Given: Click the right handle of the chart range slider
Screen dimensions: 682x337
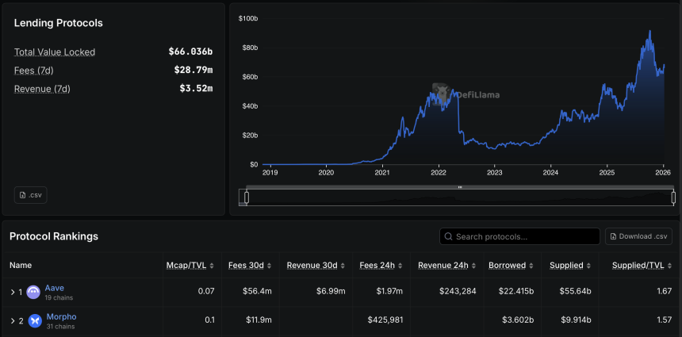Looking at the screenshot, I should pyautogui.click(x=673, y=197).
